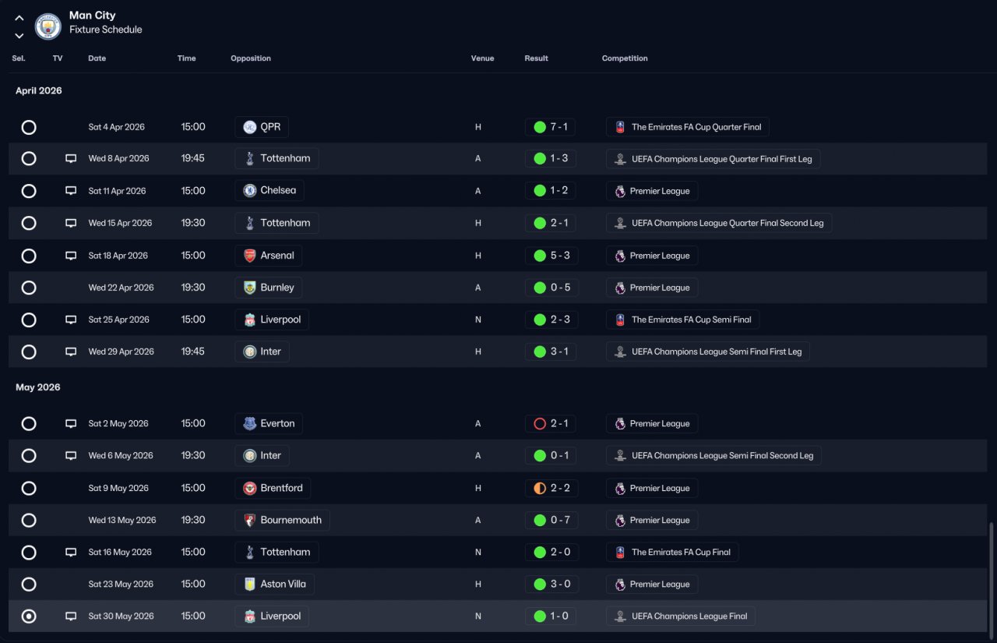997x643 pixels.
Task: Open UEFA Champions League Semi Final First Leg
Action: point(708,352)
